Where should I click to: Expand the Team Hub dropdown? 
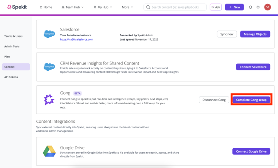(x=73, y=7)
